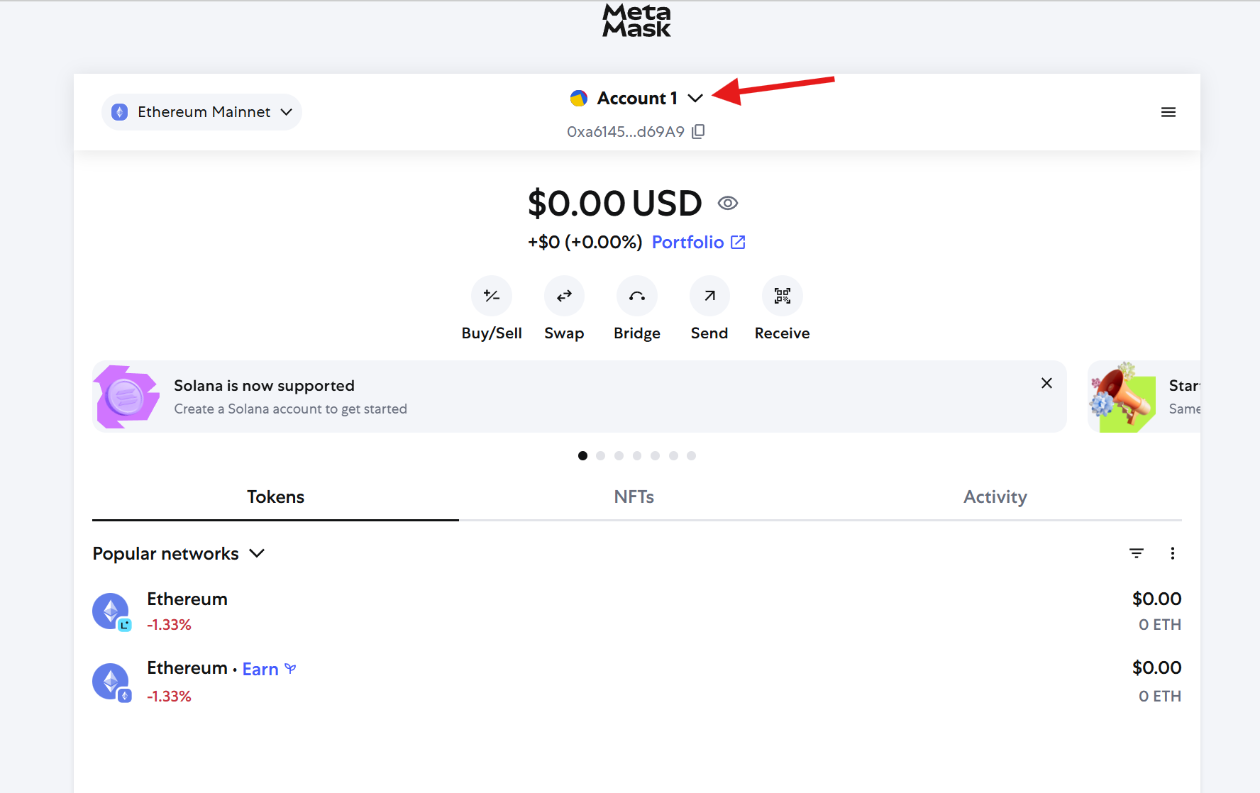Click the Bridge icon button
The width and height of the screenshot is (1260, 793).
click(x=637, y=296)
